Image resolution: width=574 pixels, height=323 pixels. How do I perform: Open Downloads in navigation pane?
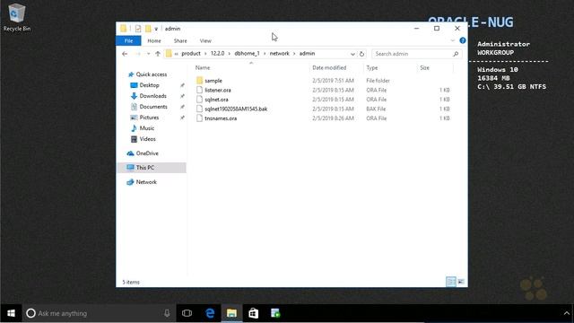153,96
